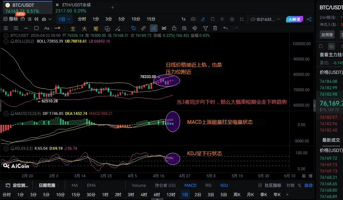This screenshot has height=200, width=343.
Task: Click the share icon next to AI解读
Action: coord(309,19)
